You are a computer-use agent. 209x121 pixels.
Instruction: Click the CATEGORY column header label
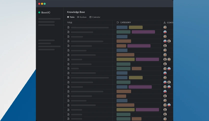(x=125, y=22)
